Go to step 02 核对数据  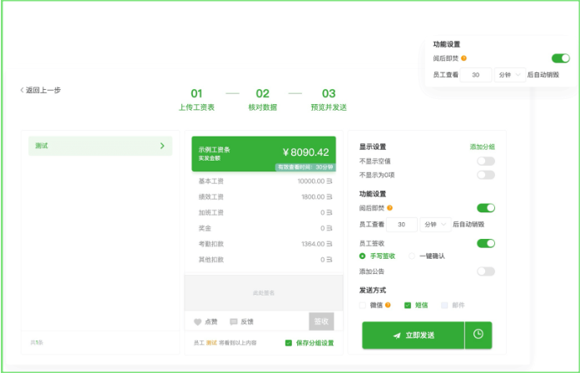[262, 100]
